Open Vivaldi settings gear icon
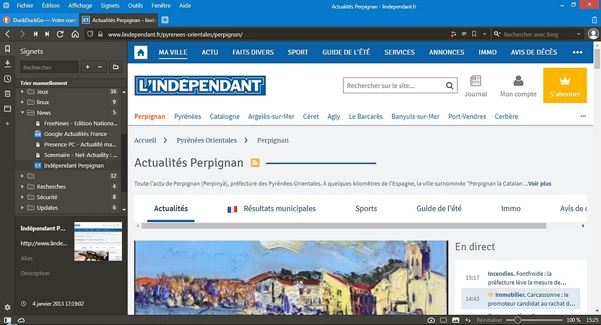 [7, 307]
